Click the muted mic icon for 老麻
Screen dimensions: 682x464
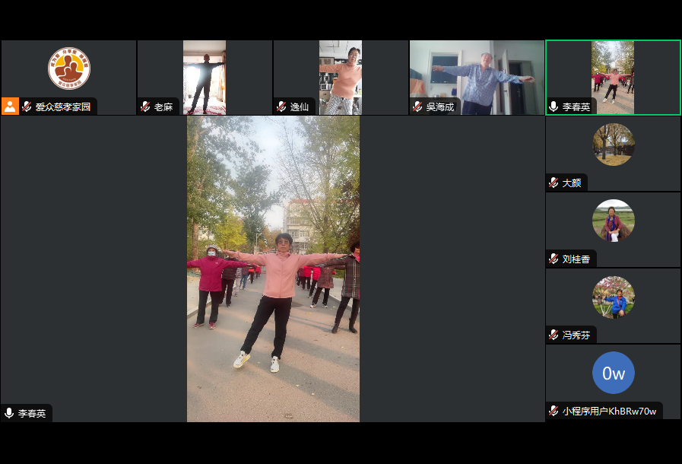click(x=145, y=107)
